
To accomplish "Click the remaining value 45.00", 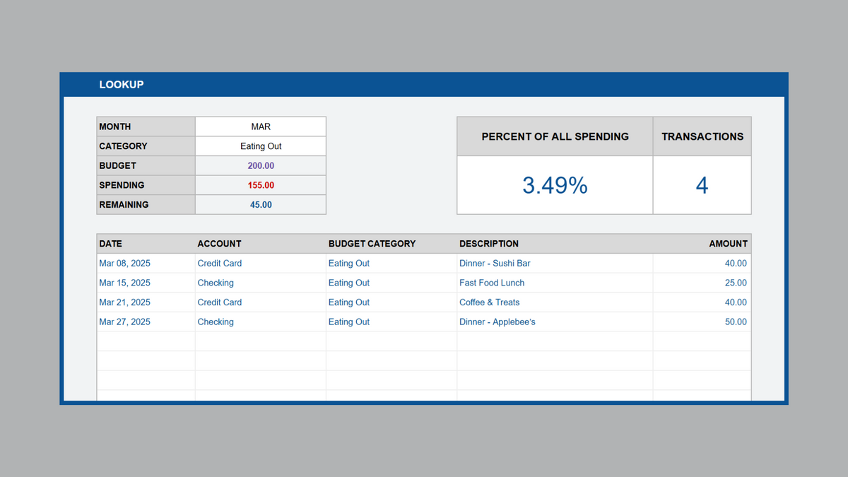I will click(261, 205).
